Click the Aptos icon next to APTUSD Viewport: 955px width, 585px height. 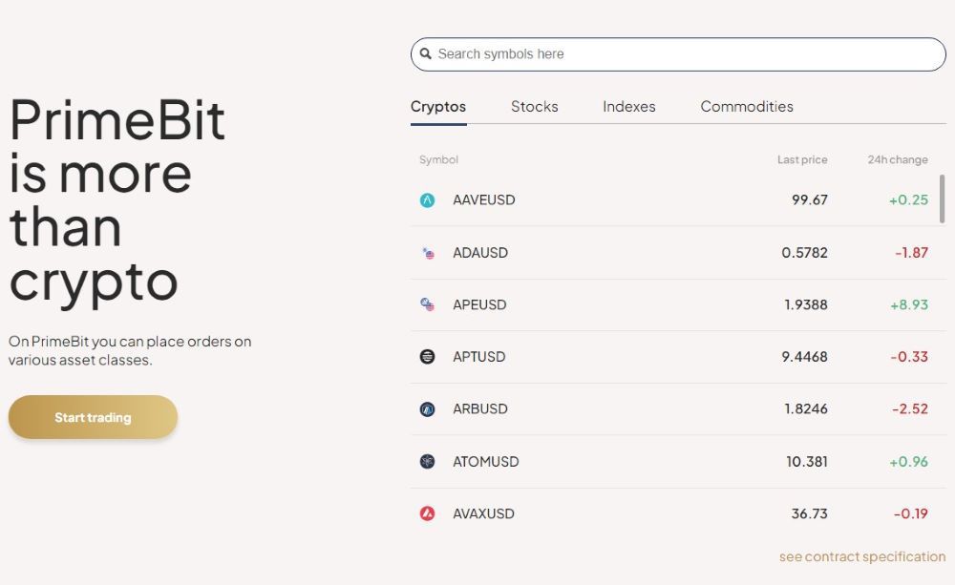428,356
